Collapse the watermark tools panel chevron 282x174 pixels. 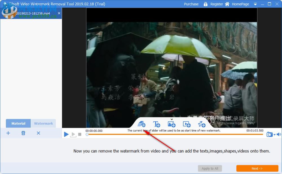pyautogui.click(x=171, y=119)
